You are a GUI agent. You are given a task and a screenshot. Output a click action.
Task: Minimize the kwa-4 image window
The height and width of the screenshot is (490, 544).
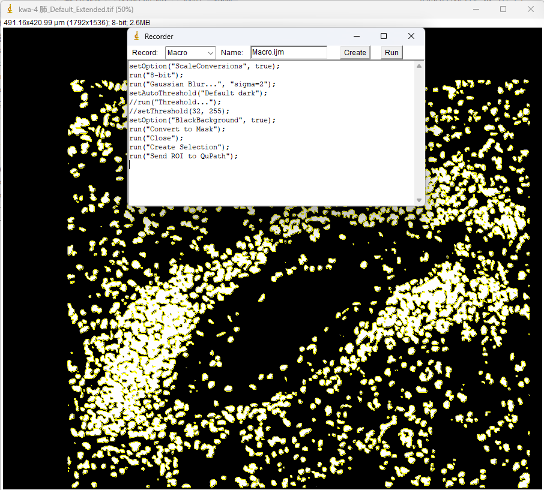(476, 9)
